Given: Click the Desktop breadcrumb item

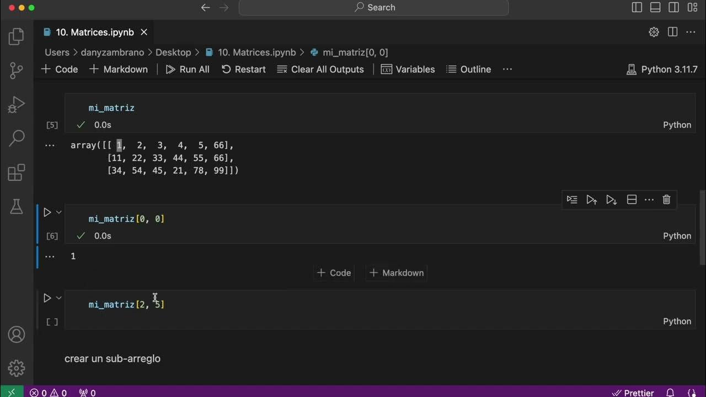Looking at the screenshot, I should (173, 52).
